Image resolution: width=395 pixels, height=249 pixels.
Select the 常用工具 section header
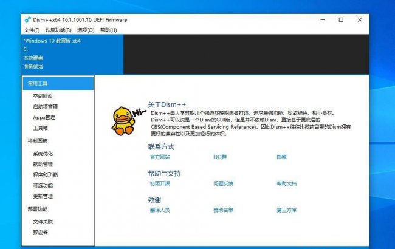coord(58,83)
